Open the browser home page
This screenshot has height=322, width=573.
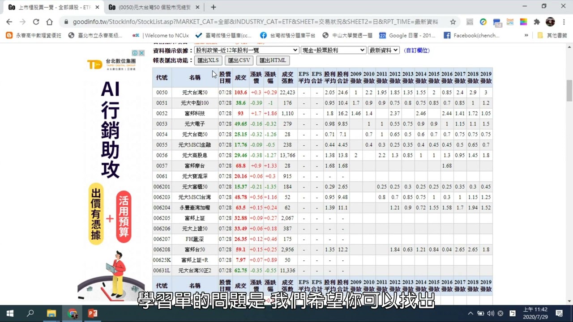[49, 22]
